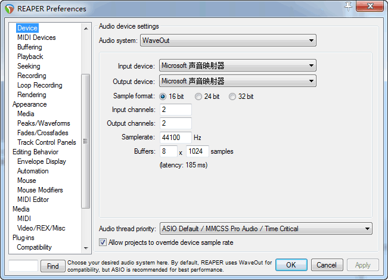The height and width of the screenshot is (280, 388).
Task: Open the Input device dropdown
Action: click(238, 66)
